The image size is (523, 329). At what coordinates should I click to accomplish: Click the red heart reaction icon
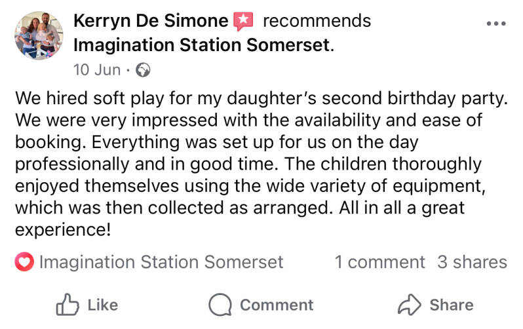coord(24,262)
